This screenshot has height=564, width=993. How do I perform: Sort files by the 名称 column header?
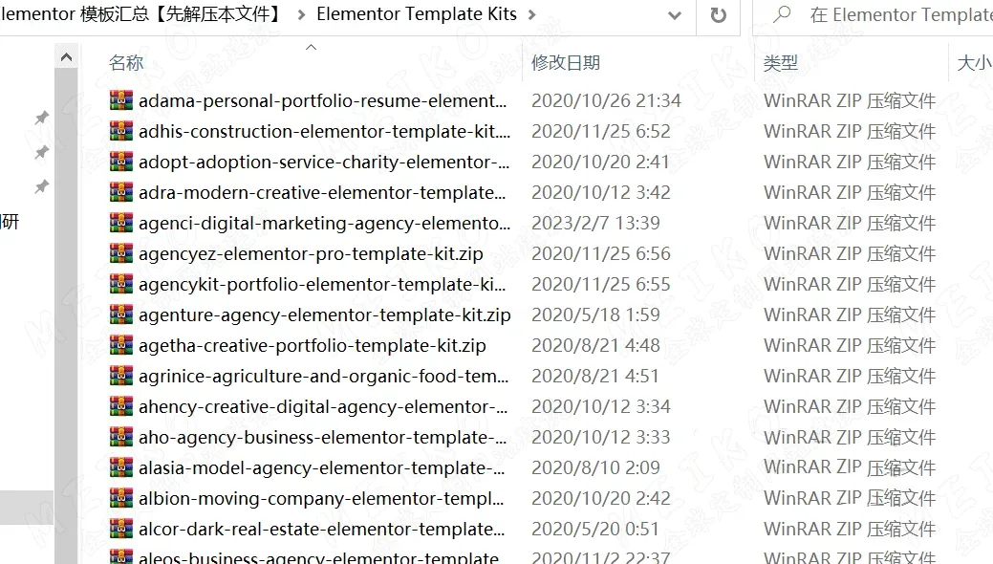(126, 63)
